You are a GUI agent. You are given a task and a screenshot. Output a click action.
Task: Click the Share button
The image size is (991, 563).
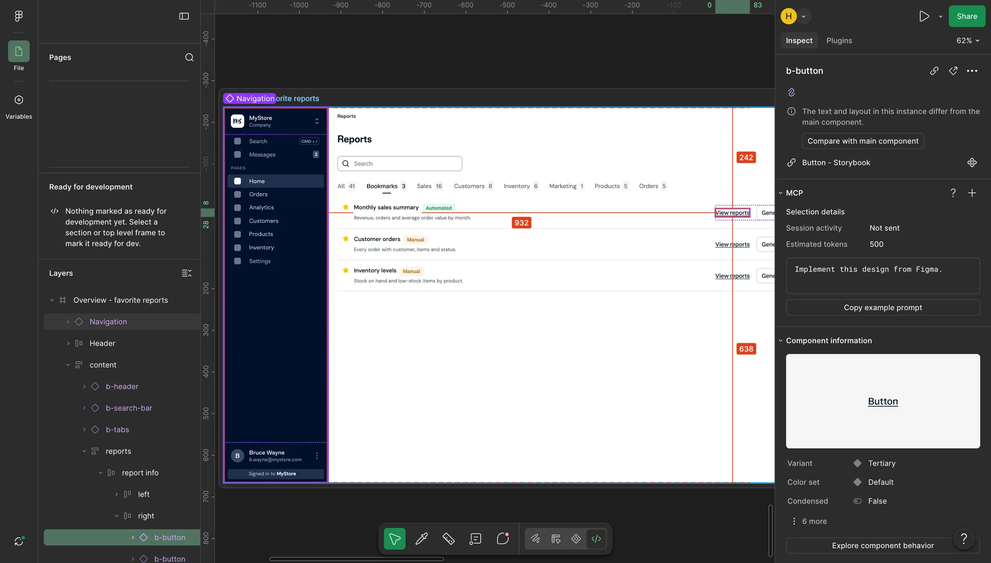click(x=967, y=16)
